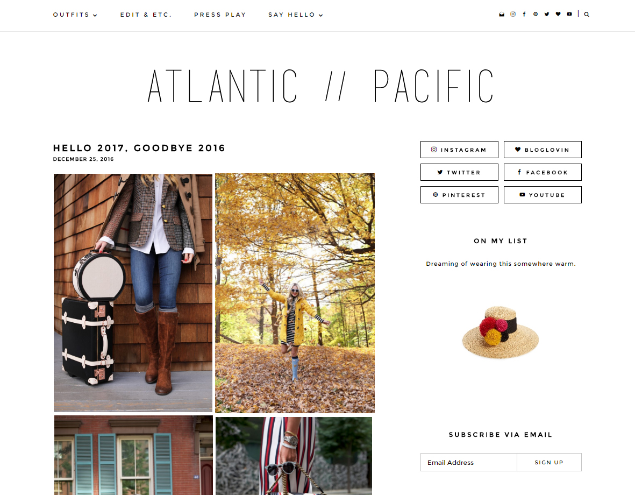Click the Facebook icon in top bar

tap(524, 14)
